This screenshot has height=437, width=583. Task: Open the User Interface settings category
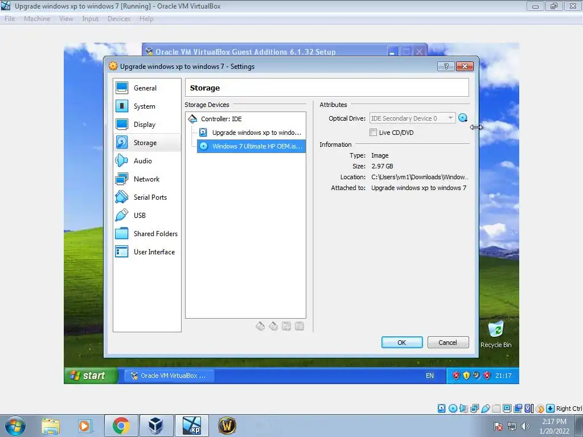(147, 252)
